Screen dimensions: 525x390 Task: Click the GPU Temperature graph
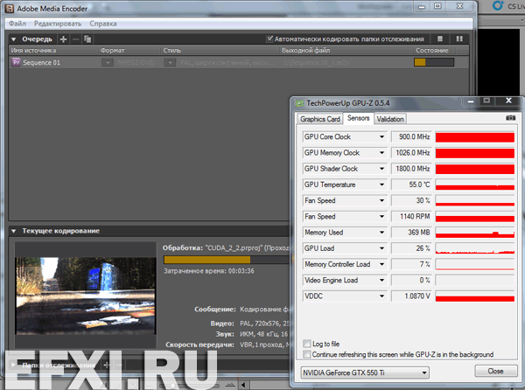coord(475,185)
